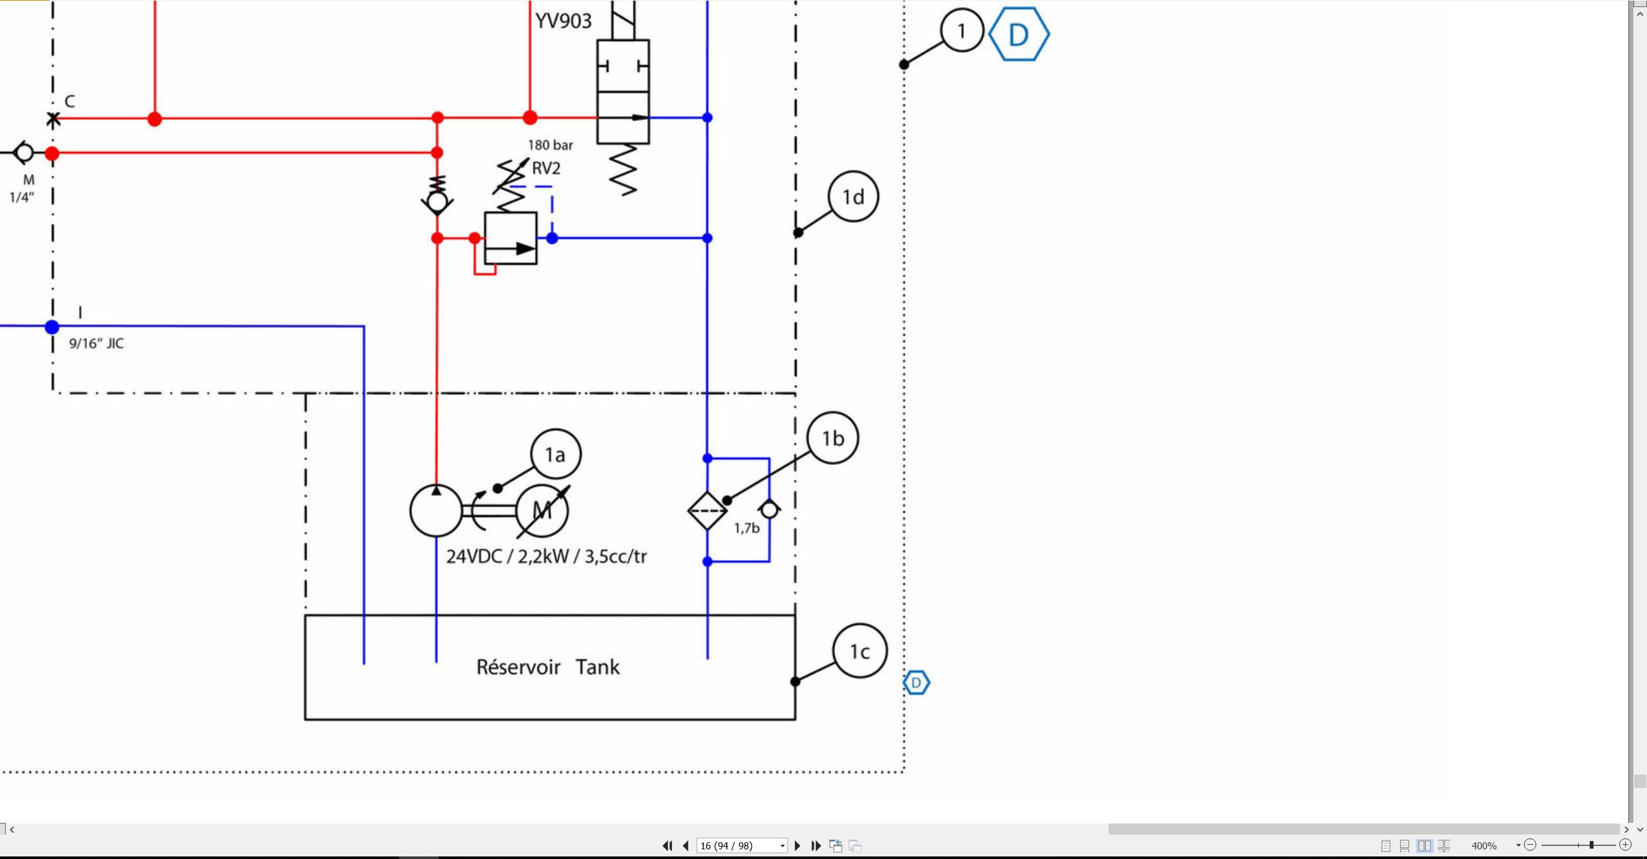
Task: Select continuous facing page layout
Action: click(x=1444, y=845)
